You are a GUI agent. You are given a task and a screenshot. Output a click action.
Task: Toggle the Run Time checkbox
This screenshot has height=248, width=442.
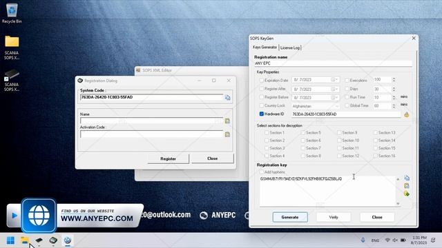(x=347, y=97)
